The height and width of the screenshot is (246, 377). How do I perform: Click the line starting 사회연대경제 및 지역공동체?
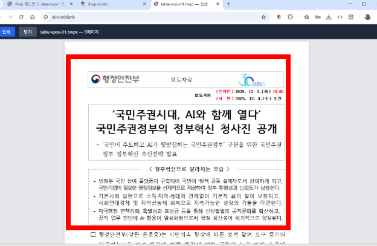[190, 203]
